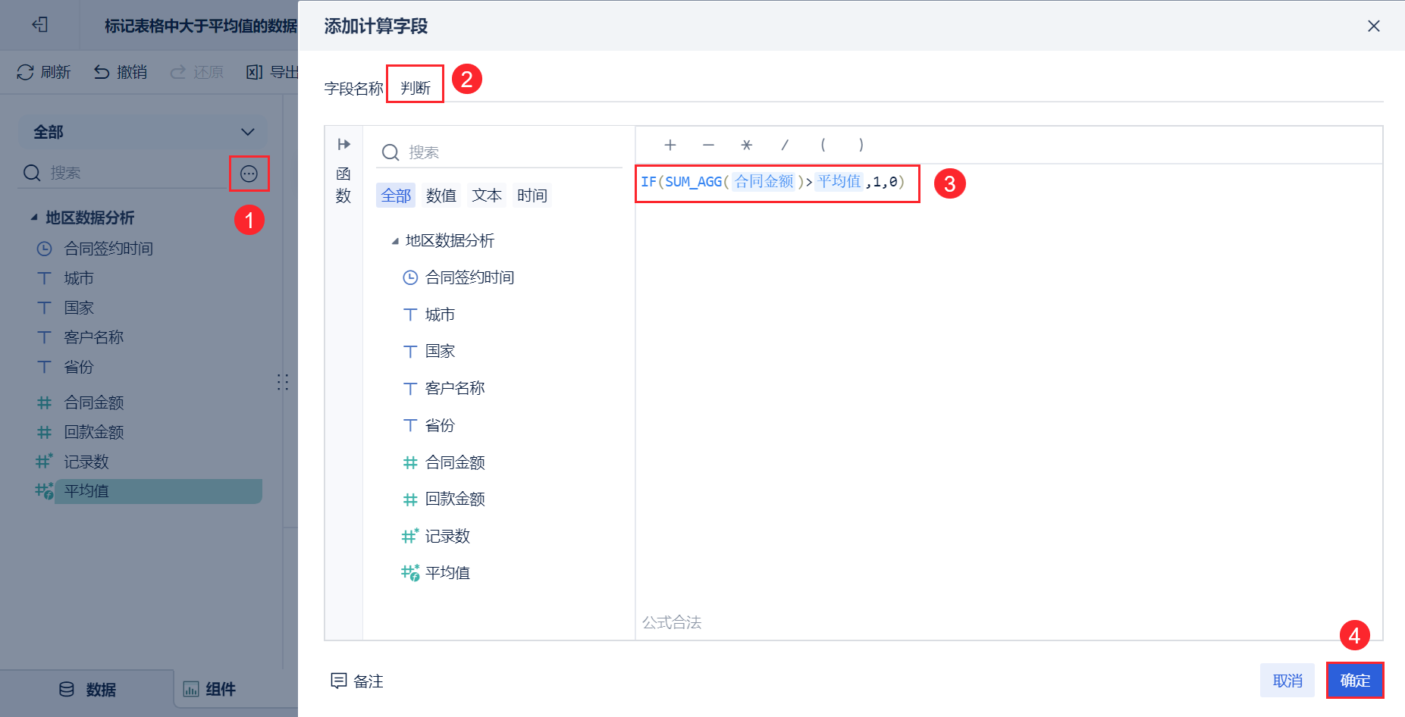The image size is (1405, 717).
Task: Select 国家 field in dialog list
Action: click(428, 351)
